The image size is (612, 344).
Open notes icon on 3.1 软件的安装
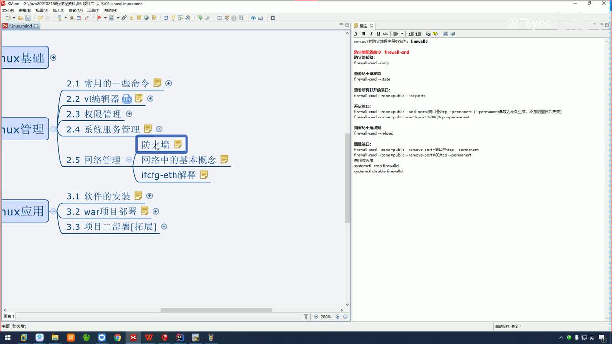click(138, 195)
